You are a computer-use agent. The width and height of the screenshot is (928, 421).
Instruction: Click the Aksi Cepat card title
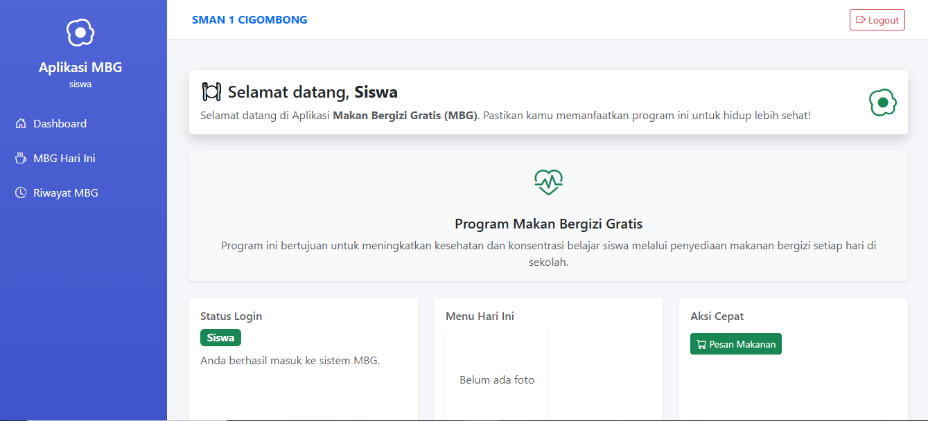717,316
